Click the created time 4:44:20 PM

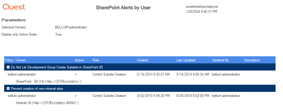(161, 96)
